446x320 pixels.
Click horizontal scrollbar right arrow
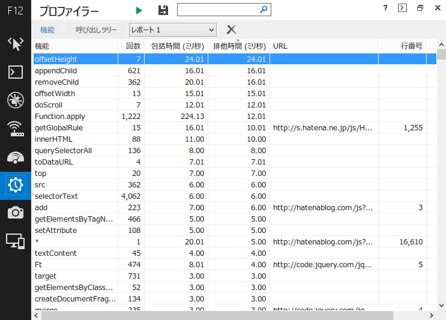431,315
